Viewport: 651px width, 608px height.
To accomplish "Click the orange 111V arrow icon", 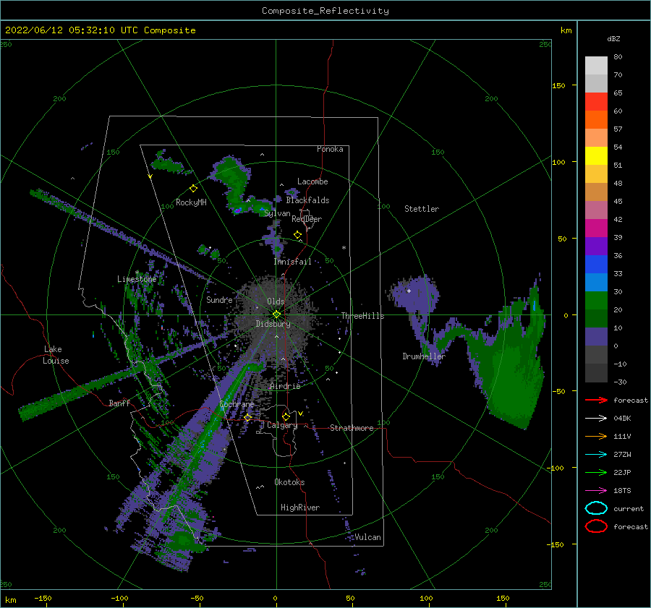I will coord(596,436).
